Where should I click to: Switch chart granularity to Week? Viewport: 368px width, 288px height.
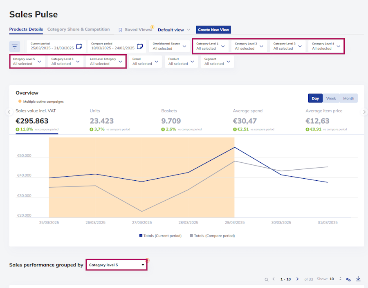pyautogui.click(x=331, y=98)
